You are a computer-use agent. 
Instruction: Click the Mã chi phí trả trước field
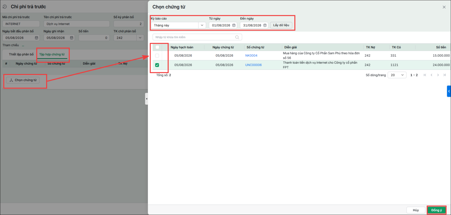point(21,24)
